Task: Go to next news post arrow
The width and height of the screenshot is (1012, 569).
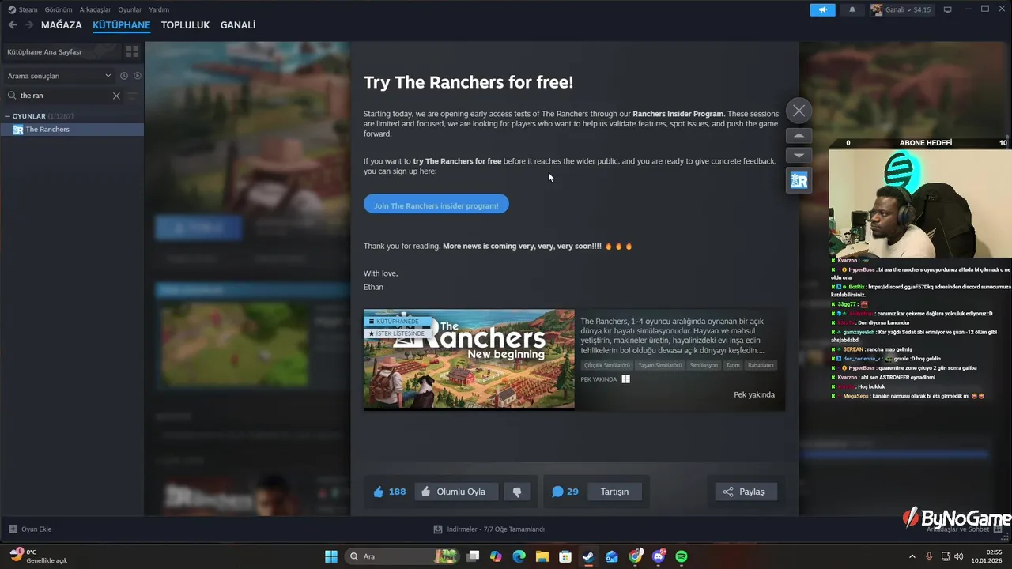Action: click(799, 156)
